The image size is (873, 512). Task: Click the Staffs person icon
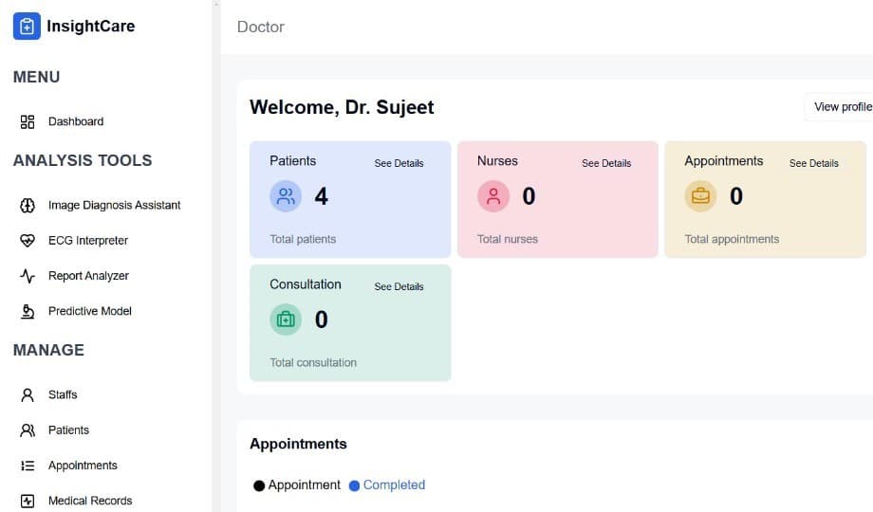28,395
